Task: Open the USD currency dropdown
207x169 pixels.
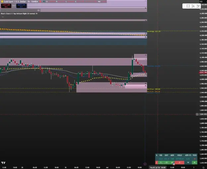Action: point(201,2)
